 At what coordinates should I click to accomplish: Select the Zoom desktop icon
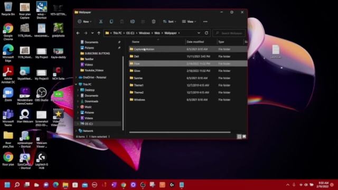point(8,94)
